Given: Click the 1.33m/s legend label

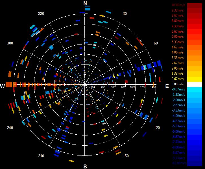Looking at the screenshot, I should [178, 74].
